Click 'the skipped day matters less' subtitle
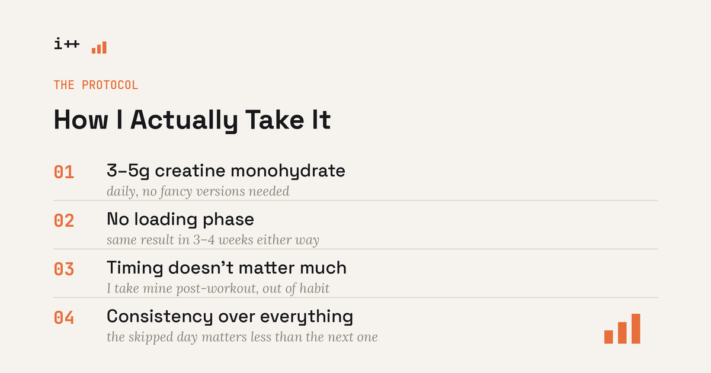This screenshot has height=373, width=711. pos(242,337)
